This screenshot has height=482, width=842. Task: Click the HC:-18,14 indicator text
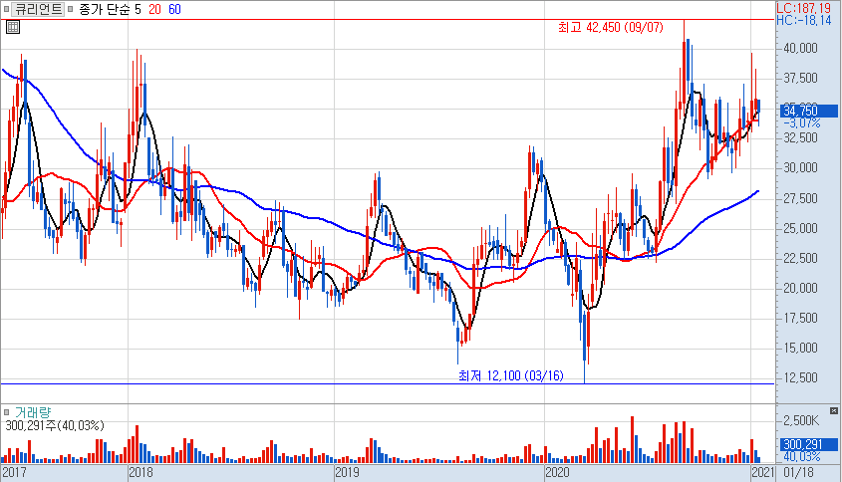[x=804, y=20]
